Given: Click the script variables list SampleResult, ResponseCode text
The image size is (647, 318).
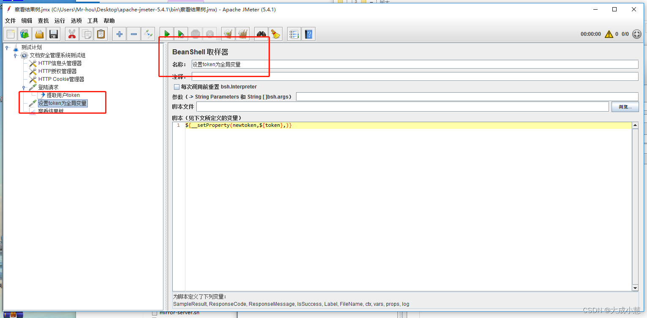Looking at the screenshot, I should 291,304.
